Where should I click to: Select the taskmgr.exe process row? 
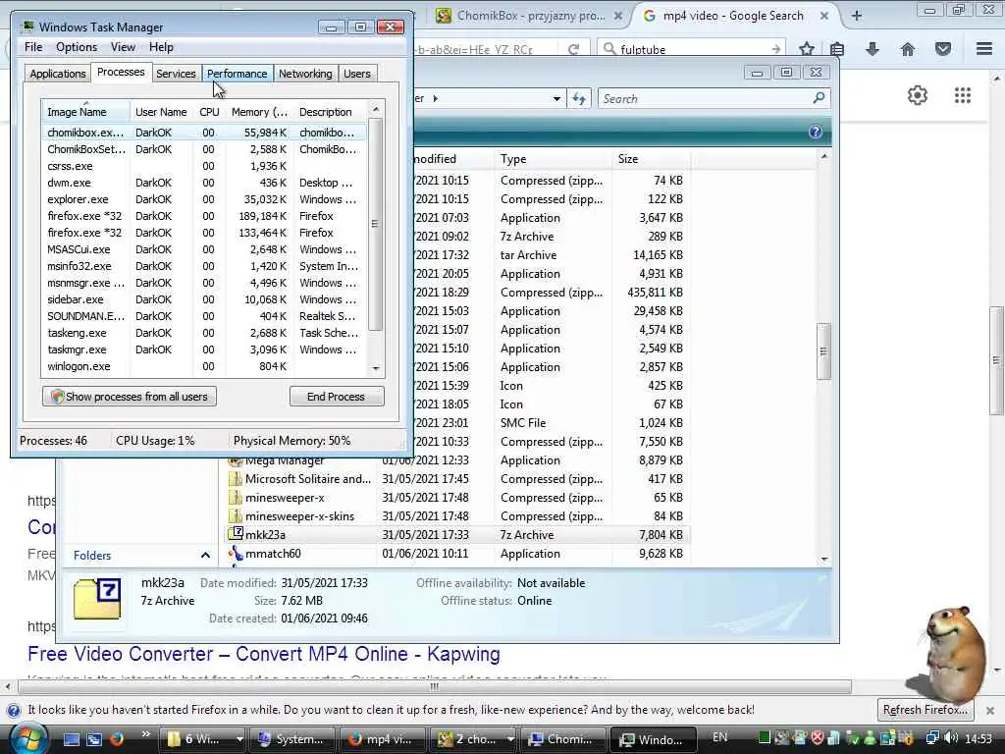[x=204, y=350]
